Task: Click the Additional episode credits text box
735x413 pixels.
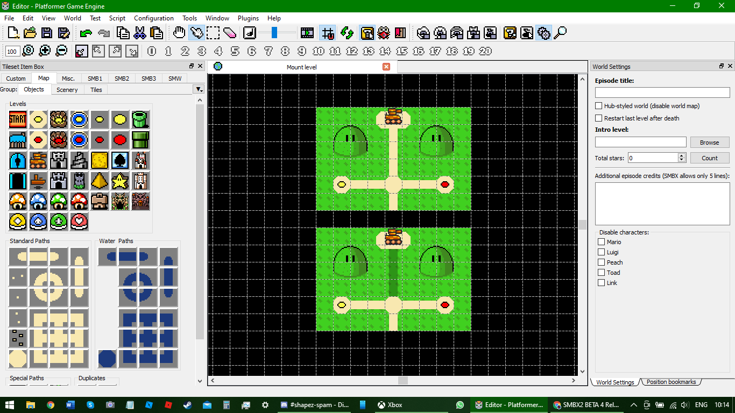Action: click(x=662, y=204)
